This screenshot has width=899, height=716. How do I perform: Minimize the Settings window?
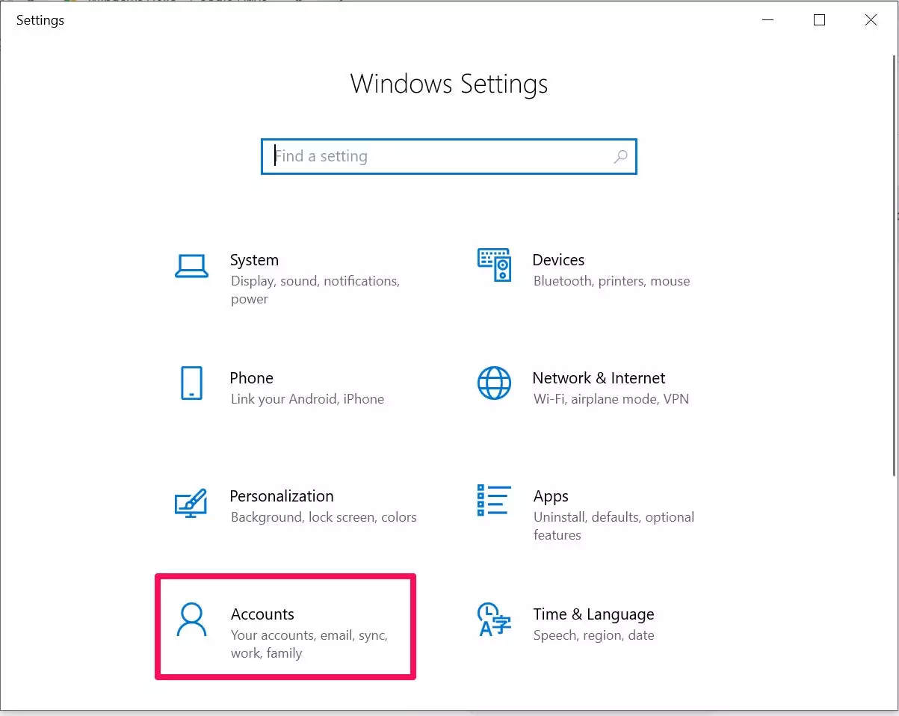(x=767, y=20)
